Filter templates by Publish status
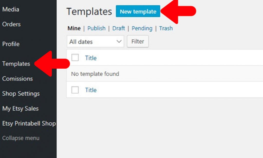Screen dimensions: 263x158 97,28
